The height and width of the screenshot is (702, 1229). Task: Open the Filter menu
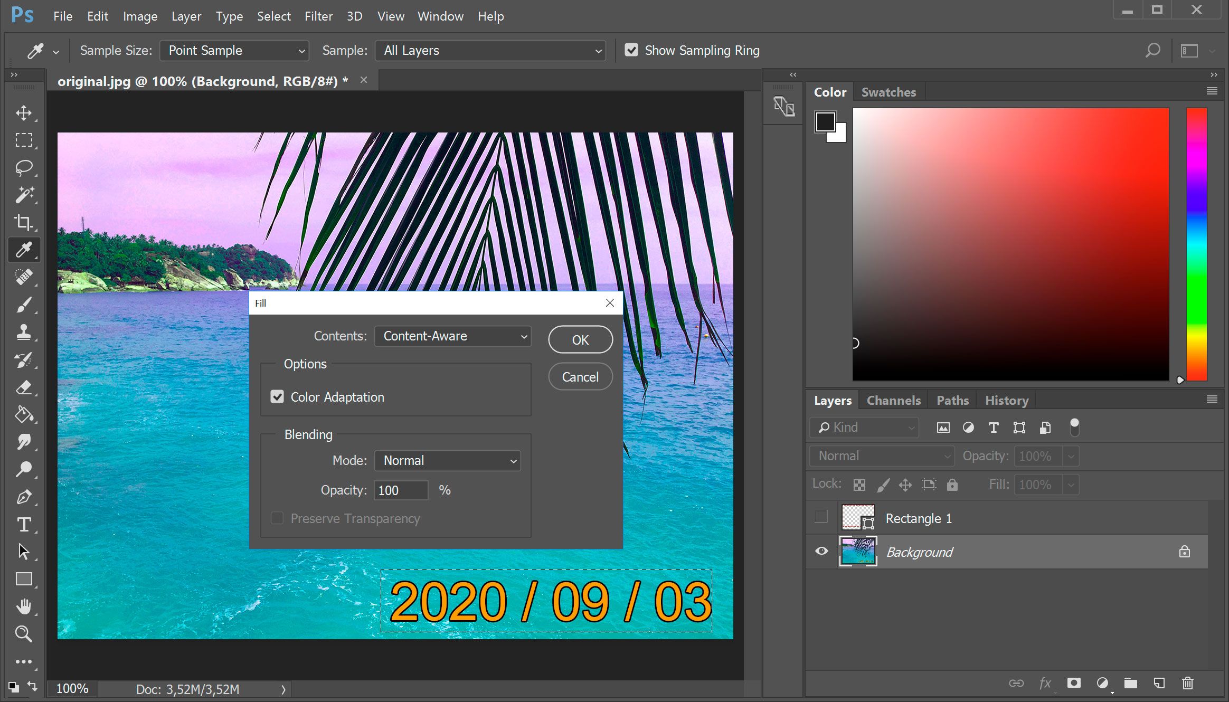[x=317, y=16]
